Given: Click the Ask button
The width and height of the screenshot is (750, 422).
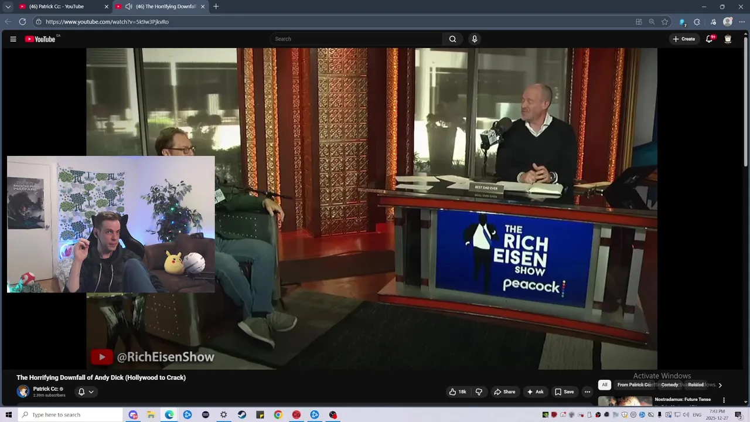Looking at the screenshot, I should 536,392.
